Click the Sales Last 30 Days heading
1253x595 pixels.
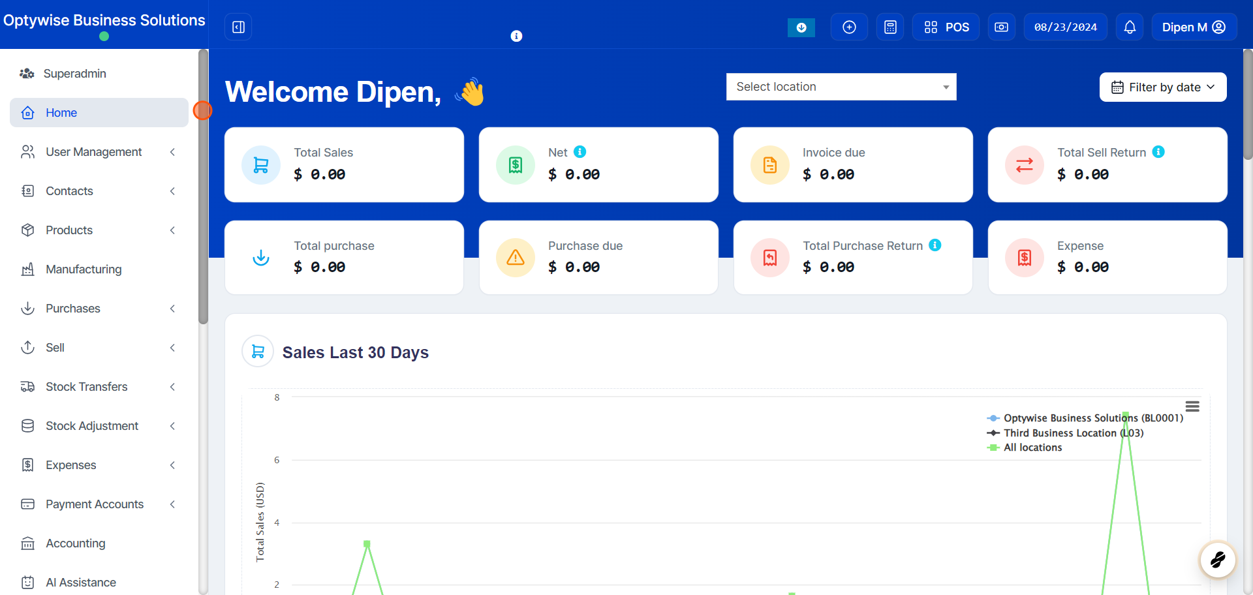click(355, 352)
